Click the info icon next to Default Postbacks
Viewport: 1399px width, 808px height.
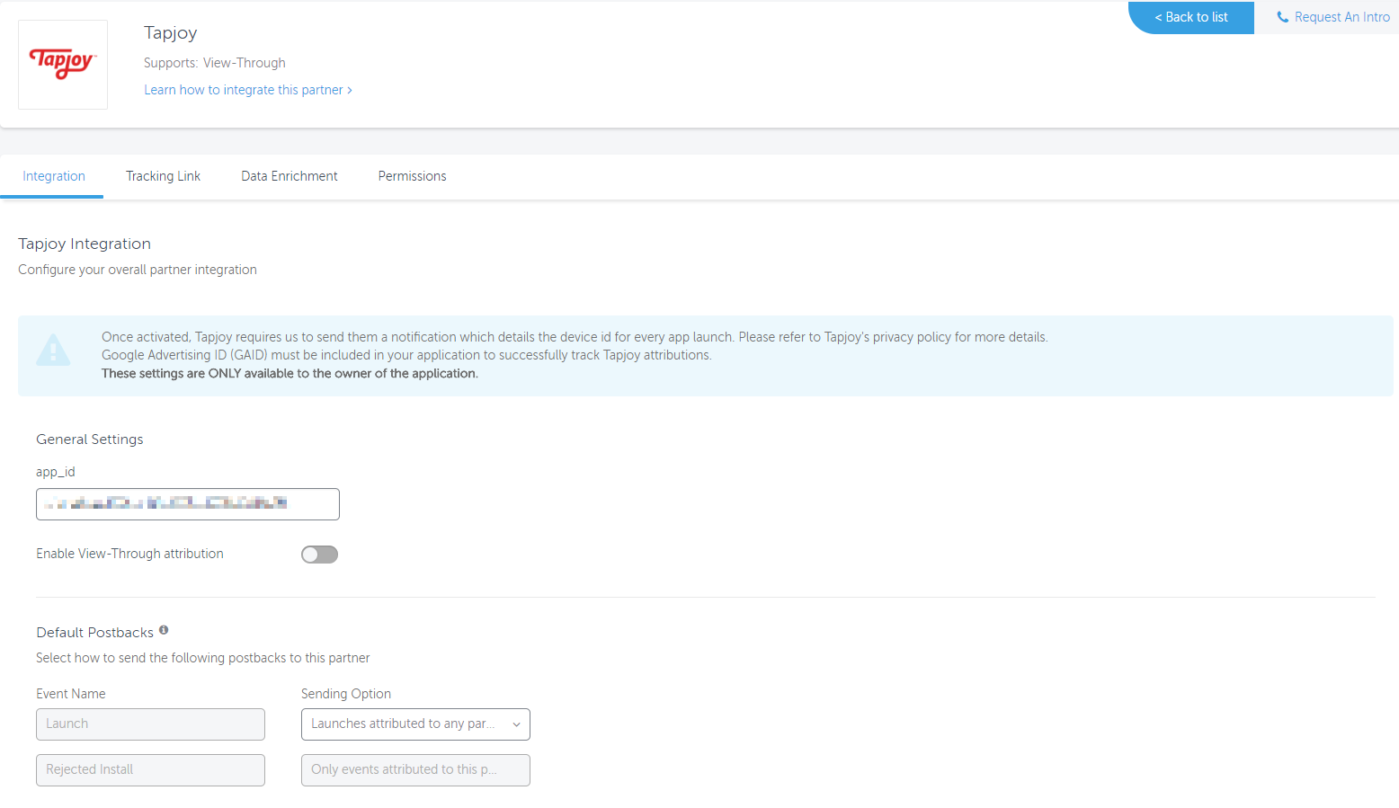pyautogui.click(x=164, y=630)
